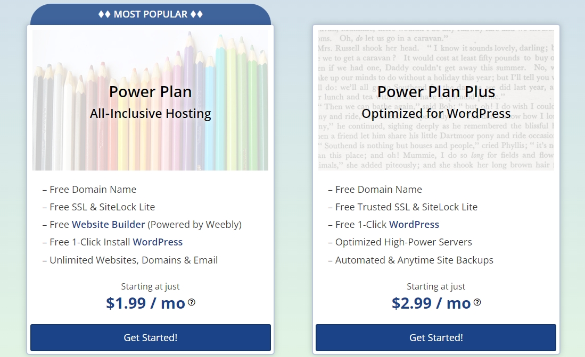Select the Power Plan card title
This screenshot has height=357, width=585.
click(x=151, y=91)
